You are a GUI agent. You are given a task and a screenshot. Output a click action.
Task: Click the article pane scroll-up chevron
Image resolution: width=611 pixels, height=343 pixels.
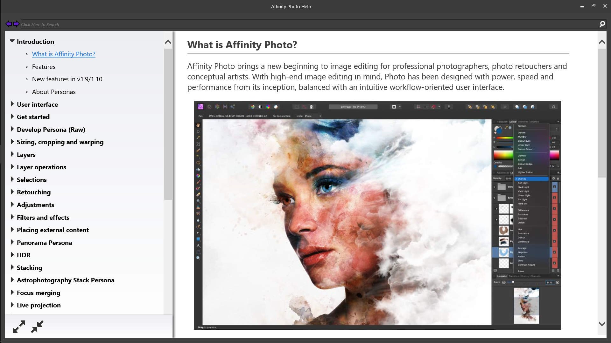(602, 42)
